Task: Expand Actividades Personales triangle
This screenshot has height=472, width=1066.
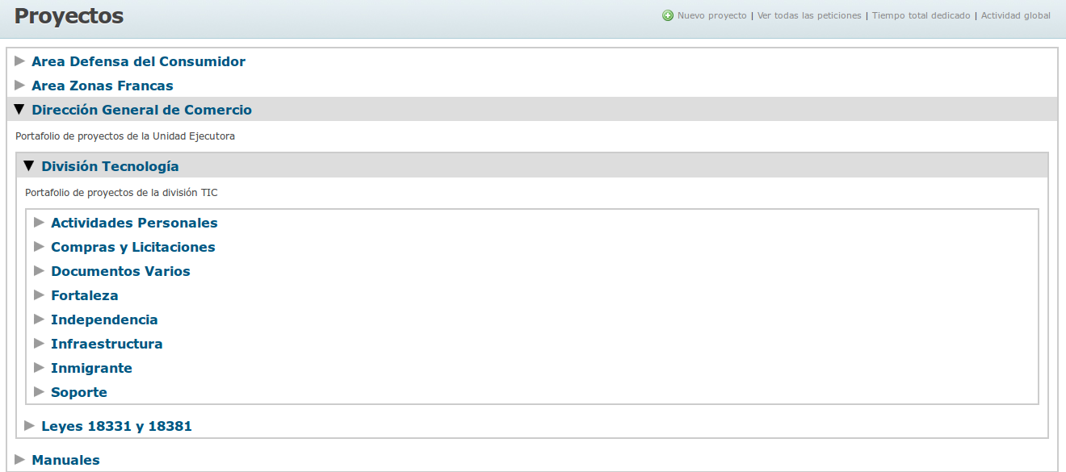Action: click(x=40, y=223)
